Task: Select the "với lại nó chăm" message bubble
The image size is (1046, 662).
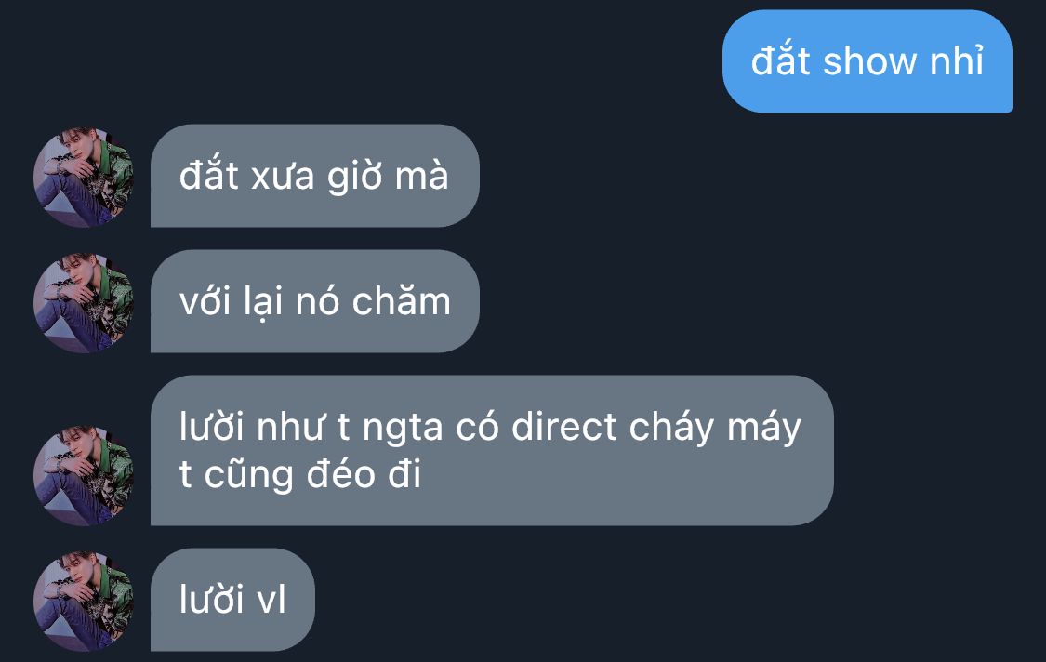Action: (x=315, y=301)
